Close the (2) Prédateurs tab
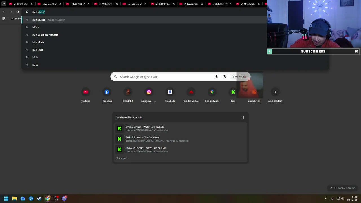 pyautogui.click(x=202, y=4)
